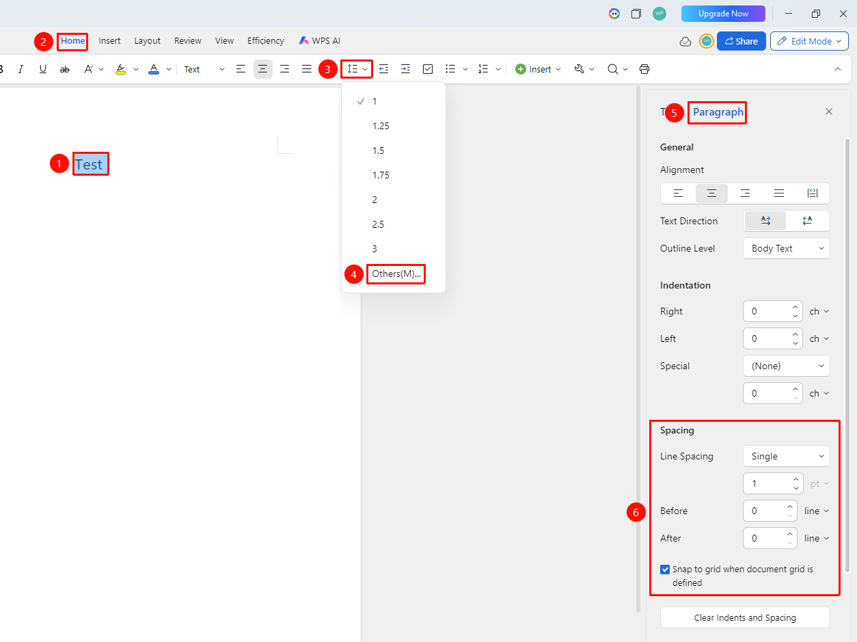
Task: Insert a to-do checkbox list
Action: [x=428, y=69]
